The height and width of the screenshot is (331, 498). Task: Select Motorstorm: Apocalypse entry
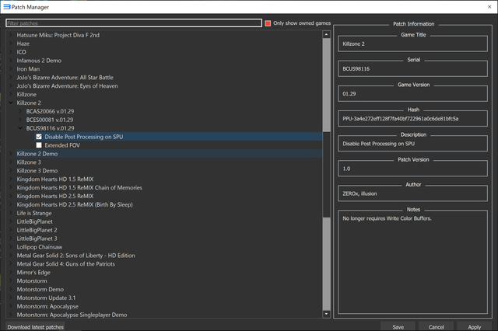[x=47, y=306]
